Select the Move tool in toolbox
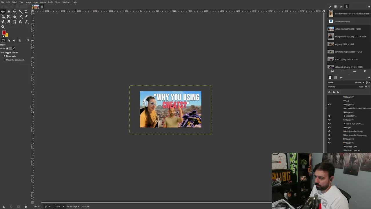Viewport: 371px width, 209px height. (x=3, y=11)
